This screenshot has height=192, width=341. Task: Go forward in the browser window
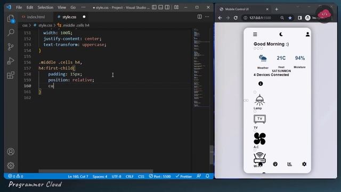coord(228,18)
